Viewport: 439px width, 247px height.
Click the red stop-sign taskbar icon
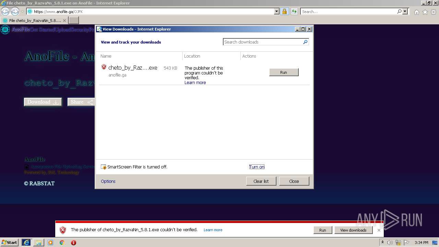pyautogui.click(x=73, y=243)
